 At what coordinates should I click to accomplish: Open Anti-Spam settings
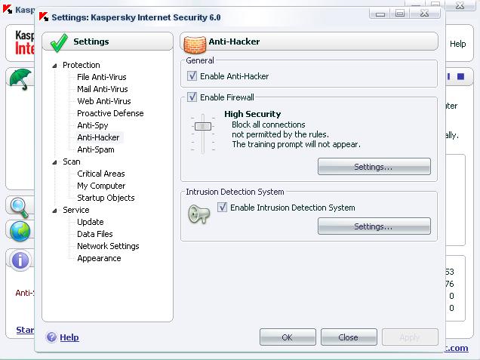coord(96,149)
